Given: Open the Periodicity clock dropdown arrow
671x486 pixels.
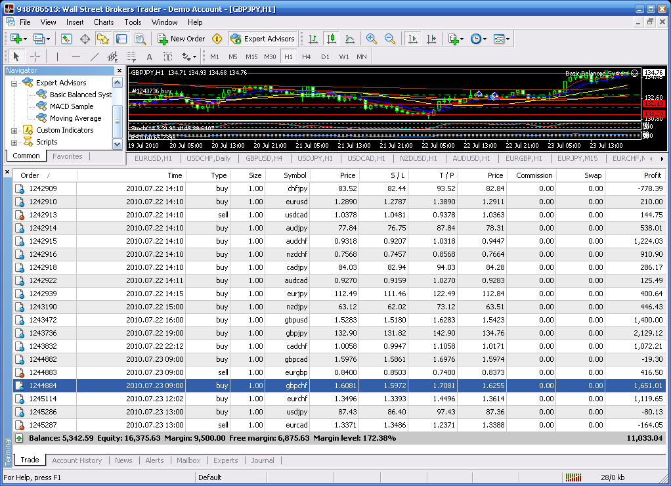Looking at the screenshot, I should (485, 39).
